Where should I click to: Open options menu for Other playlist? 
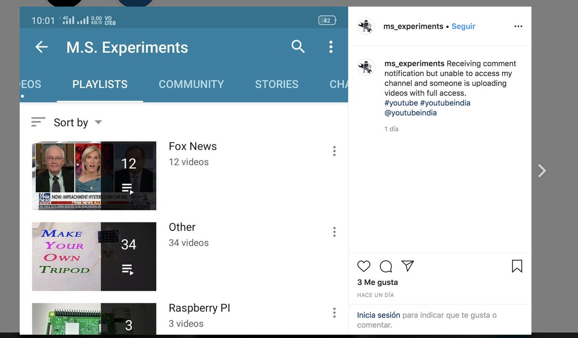point(334,232)
